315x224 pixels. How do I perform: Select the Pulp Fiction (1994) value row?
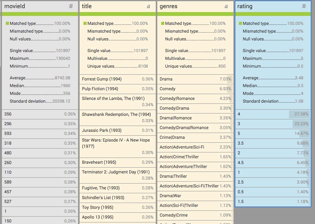click(x=117, y=89)
